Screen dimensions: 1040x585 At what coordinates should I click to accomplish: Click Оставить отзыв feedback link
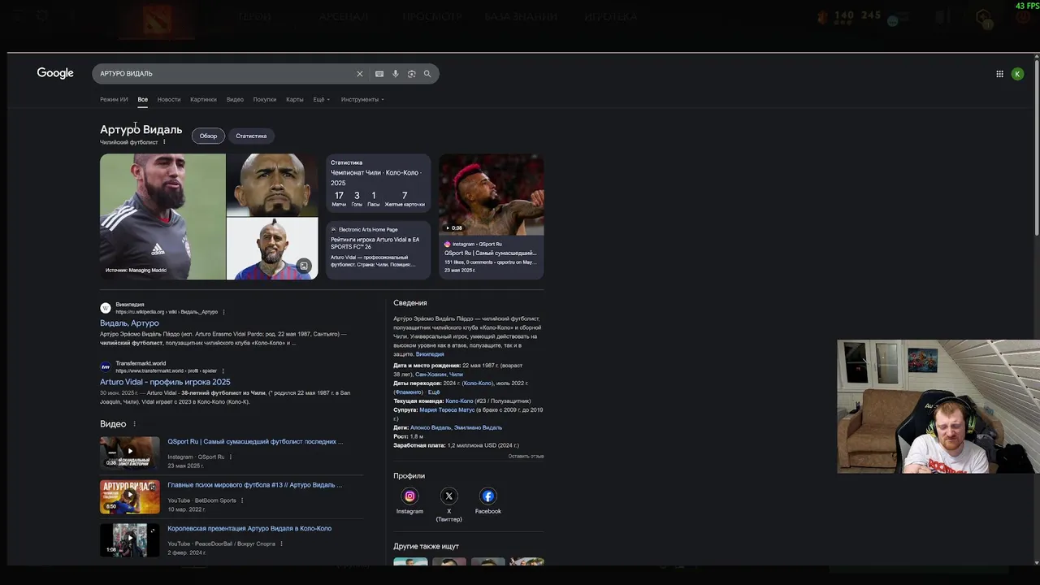point(526,457)
